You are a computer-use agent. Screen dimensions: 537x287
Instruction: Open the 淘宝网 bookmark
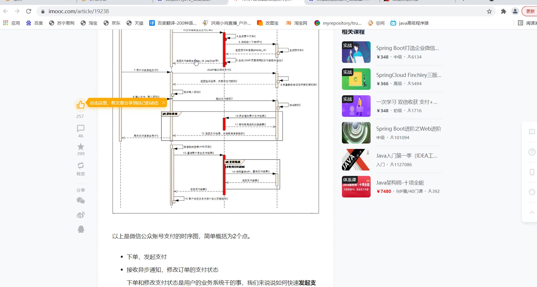296,23
